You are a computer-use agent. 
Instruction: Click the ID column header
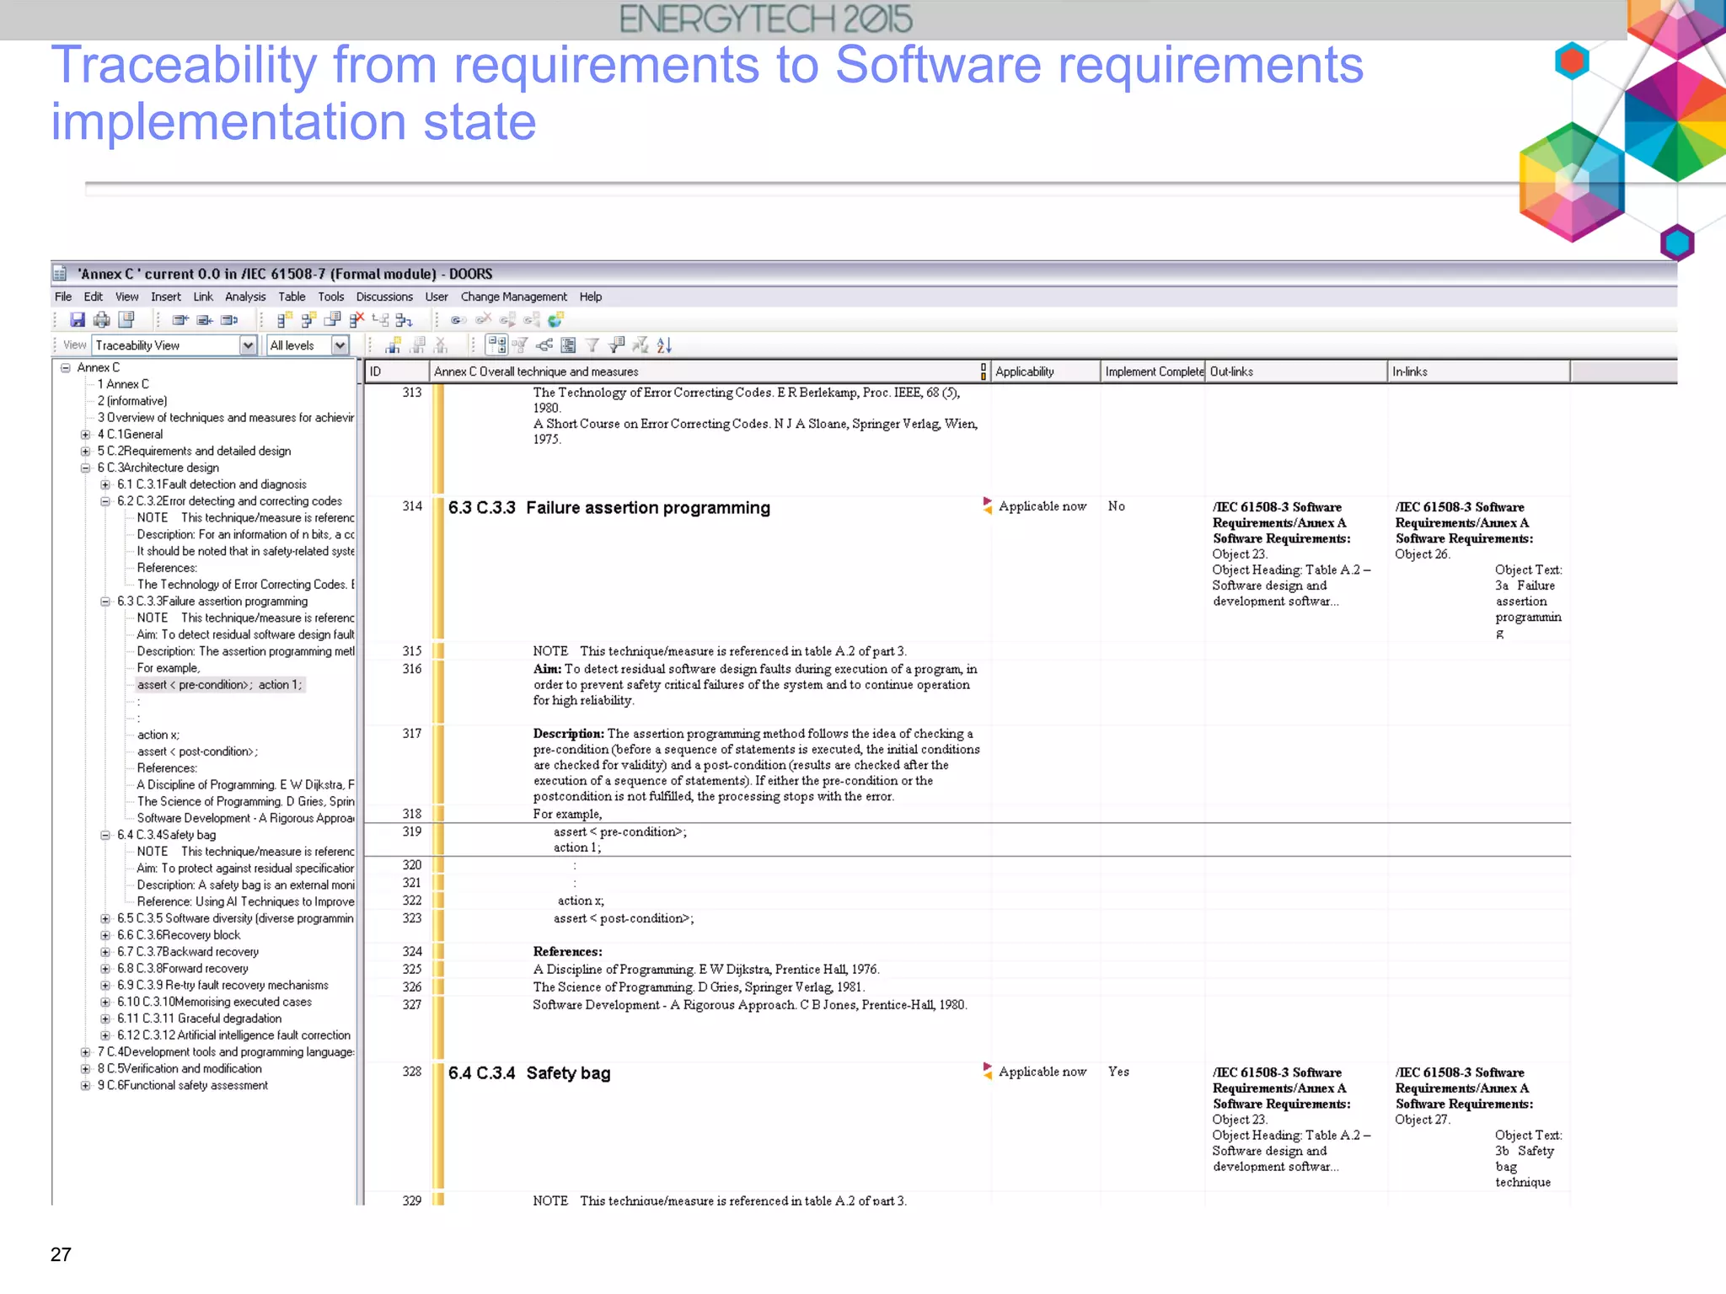(397, 372)
